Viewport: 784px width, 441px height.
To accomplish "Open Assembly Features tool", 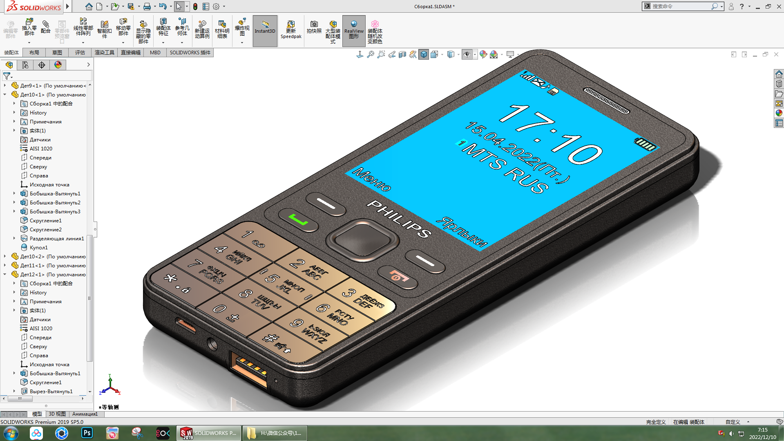I will pos(163,28).
